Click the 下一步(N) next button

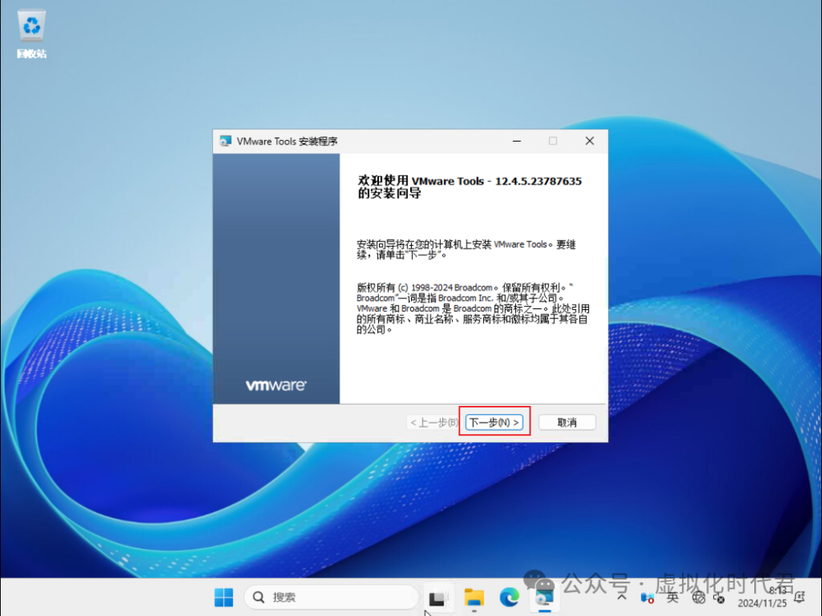point(493,422)
